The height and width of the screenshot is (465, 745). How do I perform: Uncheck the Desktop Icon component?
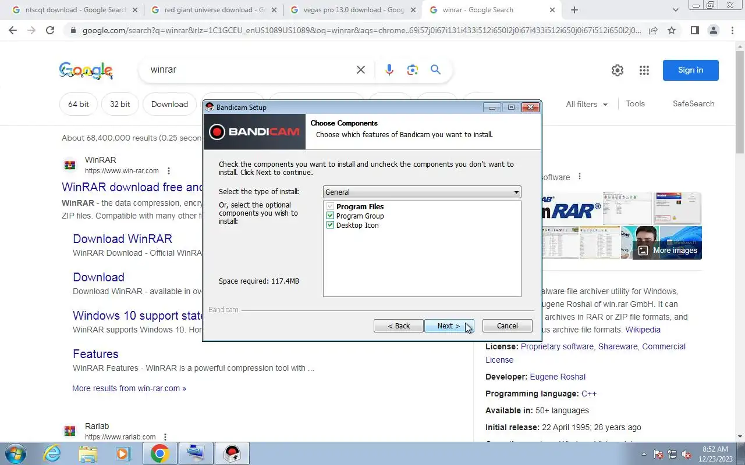click(331, 225)
